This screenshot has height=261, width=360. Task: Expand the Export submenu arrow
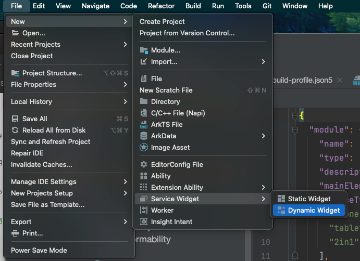pyautogui.click(x=125, y=222)
